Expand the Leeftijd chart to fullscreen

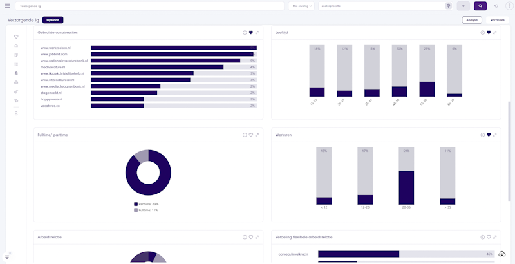tap(495, 32)
